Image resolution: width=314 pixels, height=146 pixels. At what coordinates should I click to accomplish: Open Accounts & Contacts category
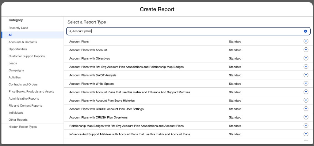coord(23,42)
